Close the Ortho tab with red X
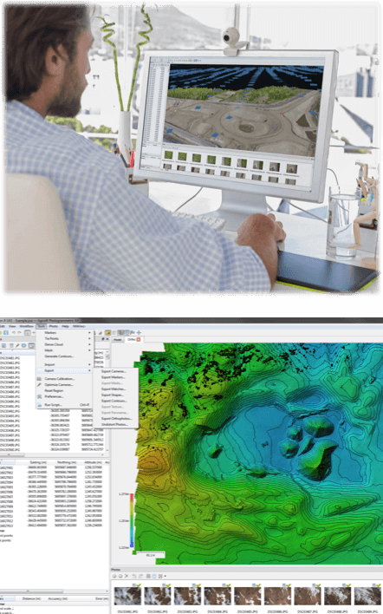 tap(138, 339)
